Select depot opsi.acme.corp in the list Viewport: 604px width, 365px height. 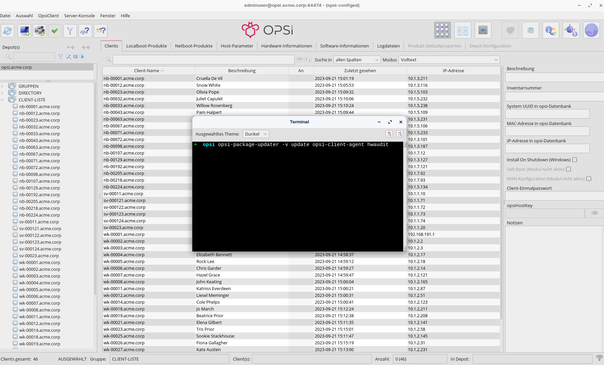coord(47,67)
